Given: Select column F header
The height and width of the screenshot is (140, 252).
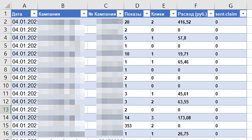Looking at the screenshot, I should tap(196, 6).
